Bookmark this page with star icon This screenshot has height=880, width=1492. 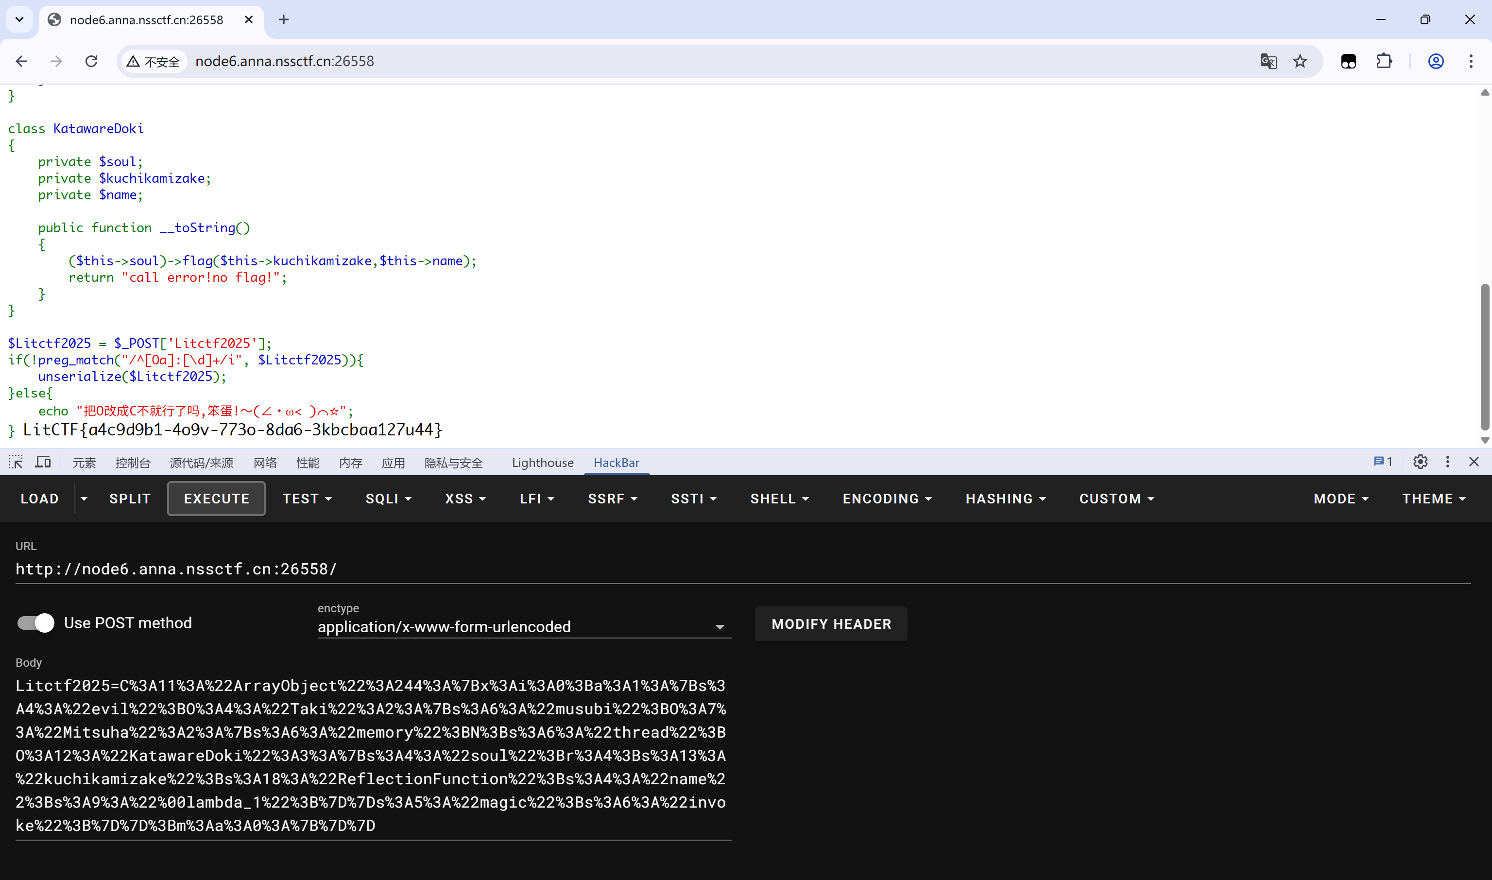coord(1300,61)
